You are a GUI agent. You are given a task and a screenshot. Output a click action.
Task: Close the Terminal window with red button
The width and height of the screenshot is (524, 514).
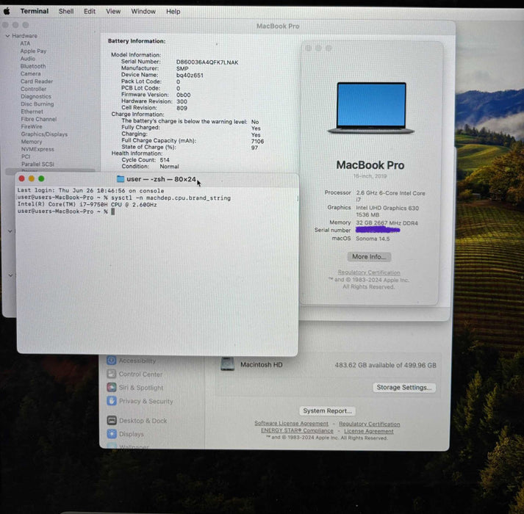tap(22, 178)
